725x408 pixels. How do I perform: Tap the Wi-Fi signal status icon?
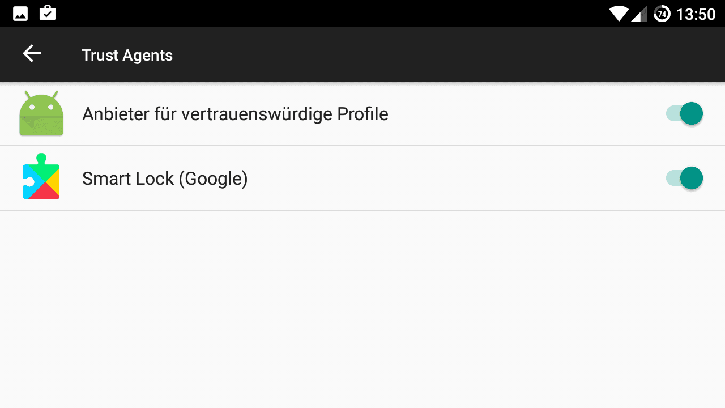pyautogui.click(x=619, y=14)
